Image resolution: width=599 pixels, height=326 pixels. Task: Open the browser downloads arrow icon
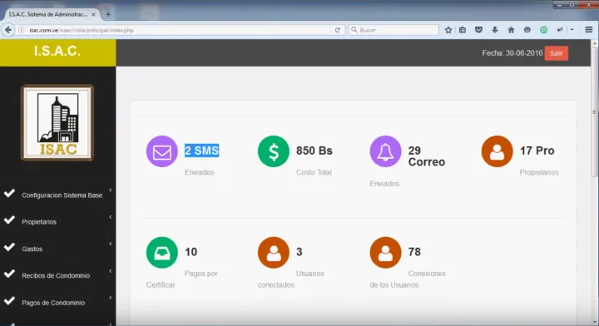495,30
